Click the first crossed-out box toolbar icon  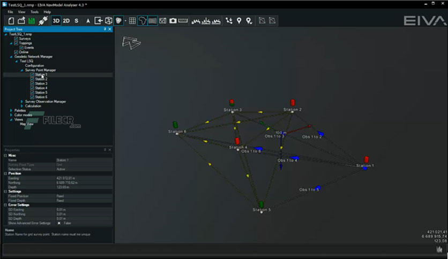(x=262, y=20)
